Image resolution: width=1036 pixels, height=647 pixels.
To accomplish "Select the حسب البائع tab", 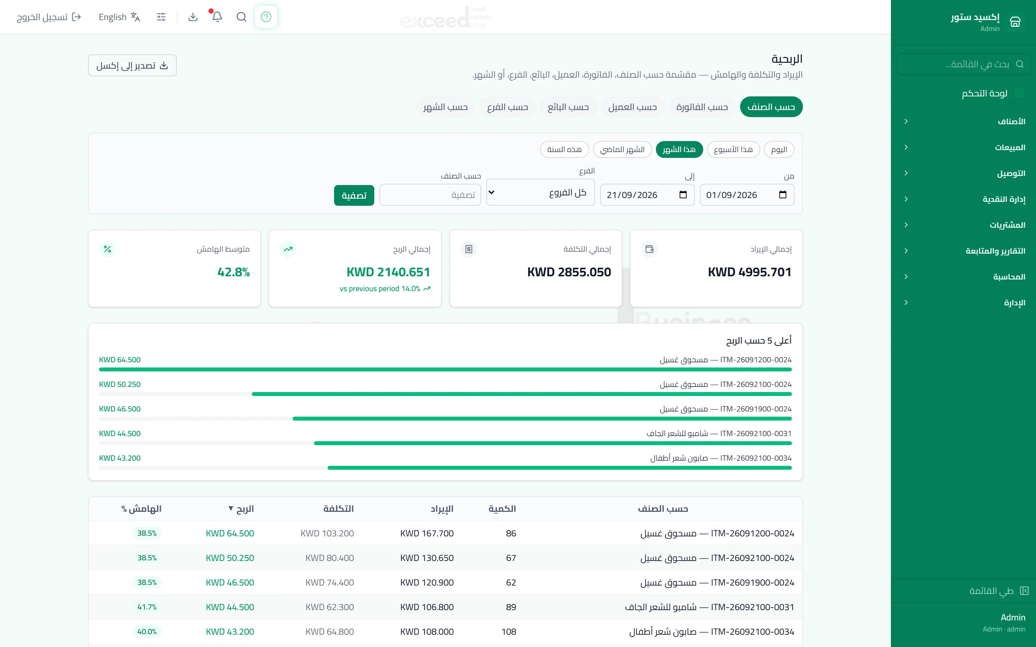I will [568, 107].
